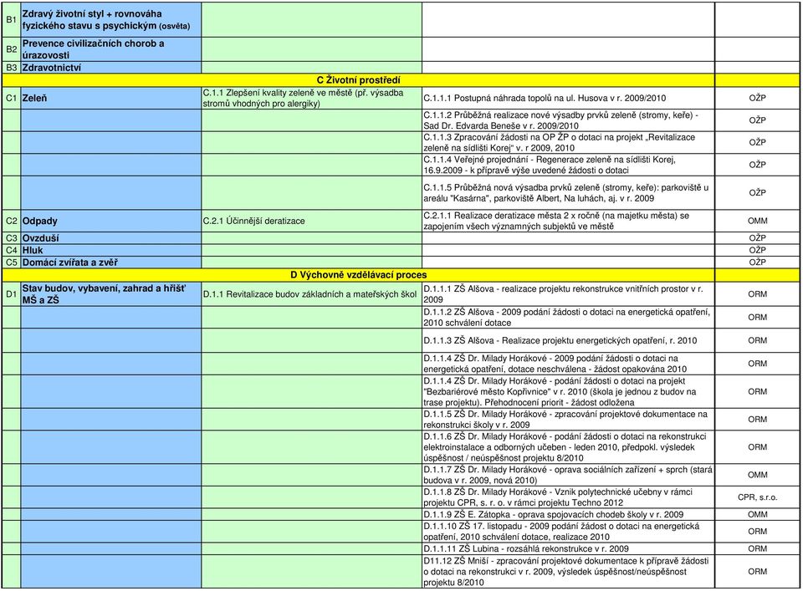The image size is (803, 591).
Task: Click row label C4
Action: pos(11,250)
